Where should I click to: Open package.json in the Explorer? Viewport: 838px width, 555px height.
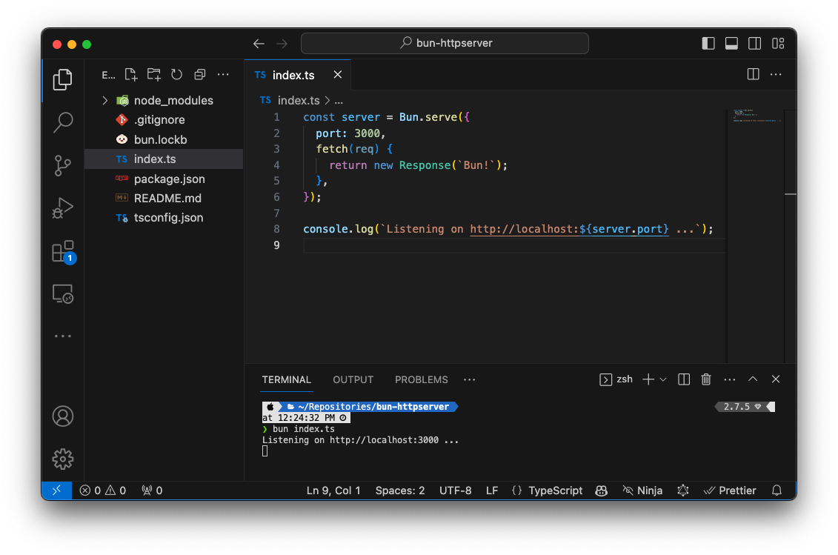click(164, 179)
